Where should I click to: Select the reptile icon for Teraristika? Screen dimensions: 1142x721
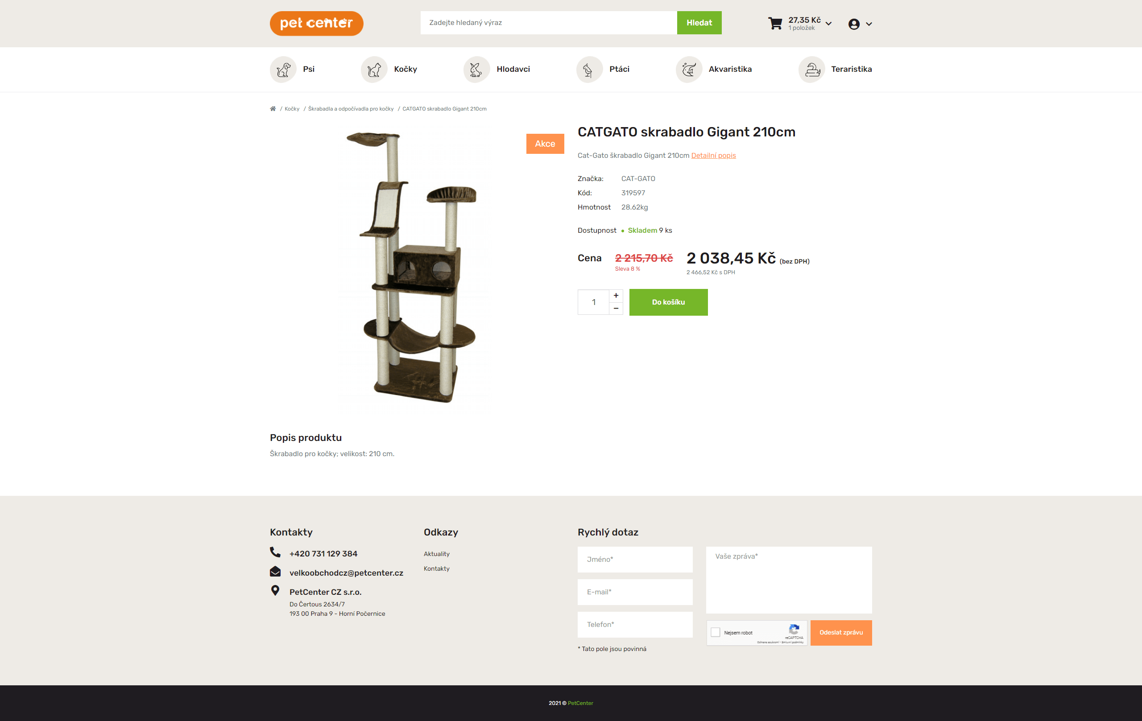811,69
